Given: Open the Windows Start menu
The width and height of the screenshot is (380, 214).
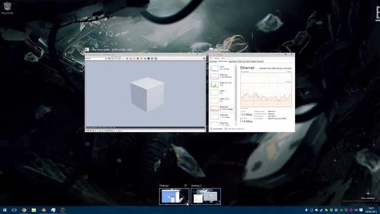Looking at the screenshot, I should pos(5,210).
